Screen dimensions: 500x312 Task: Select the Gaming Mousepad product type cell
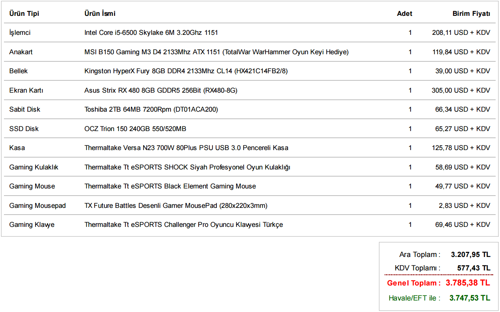point(38,205)
